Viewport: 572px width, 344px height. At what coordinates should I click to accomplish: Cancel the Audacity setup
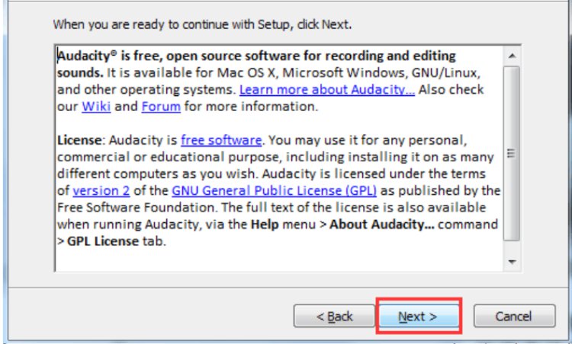pyautogui.click(x=514, y=316)
